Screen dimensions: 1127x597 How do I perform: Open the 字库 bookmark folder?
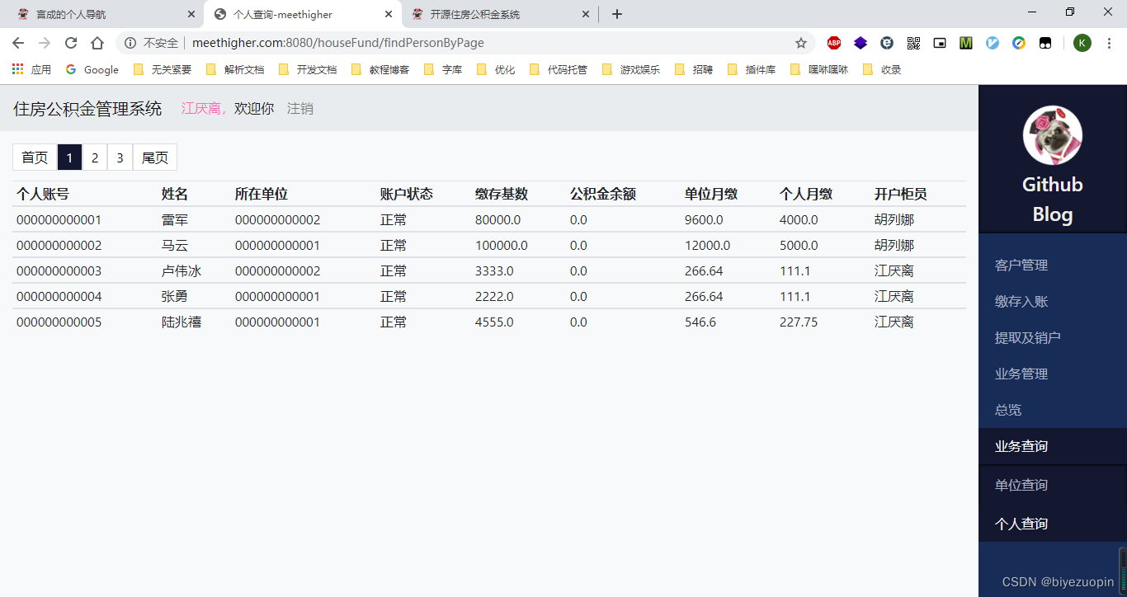pyautogui.click(x=443, y=69)
